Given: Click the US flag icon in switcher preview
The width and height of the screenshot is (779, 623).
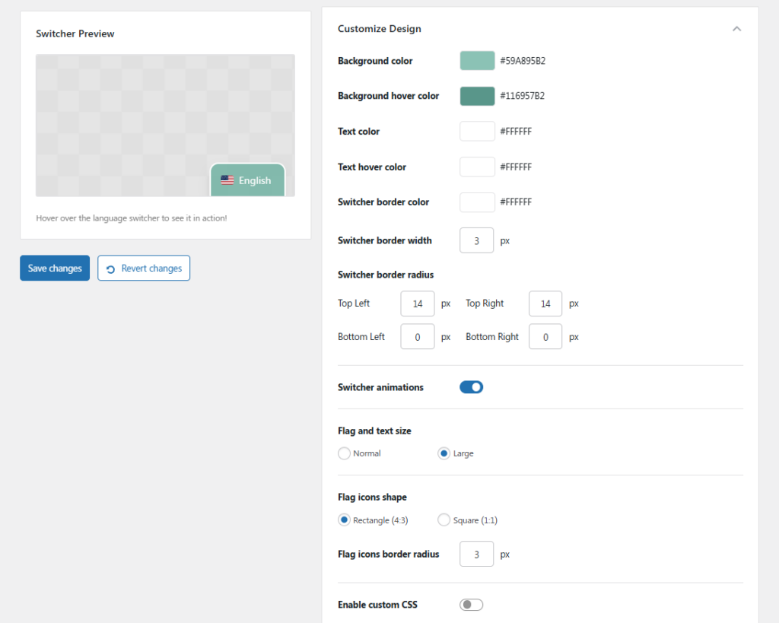Looking at the screenshot, I should (x=227, y=180).
